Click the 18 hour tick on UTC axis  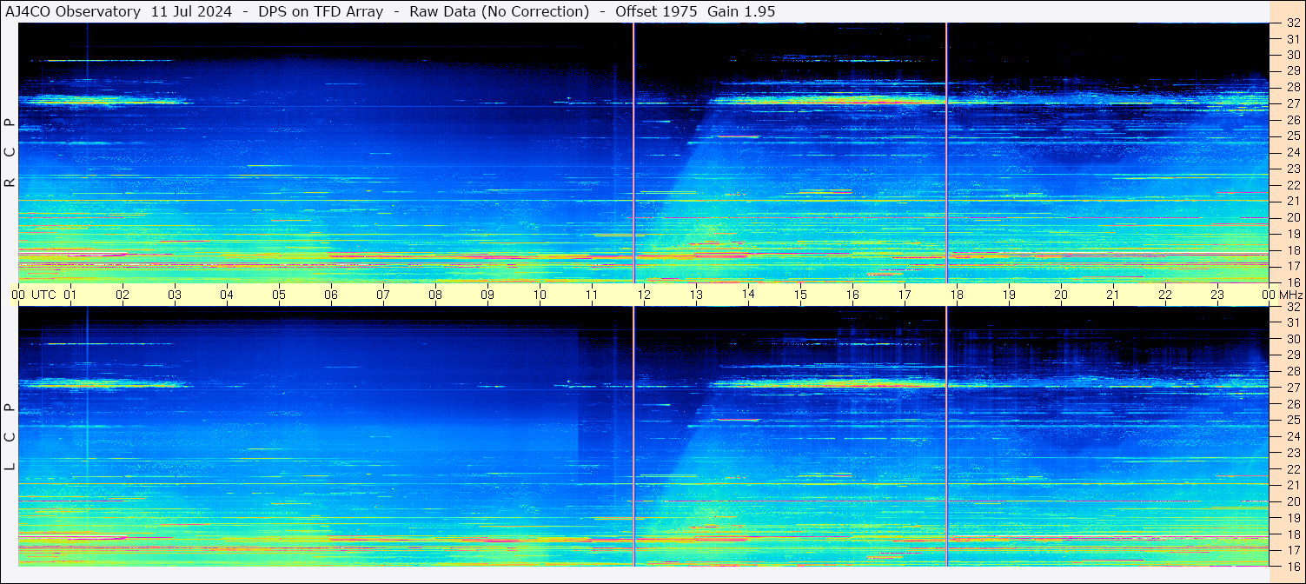956,295
